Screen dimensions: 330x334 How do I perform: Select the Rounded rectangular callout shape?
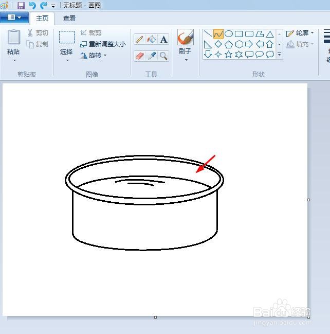(249, 55)
